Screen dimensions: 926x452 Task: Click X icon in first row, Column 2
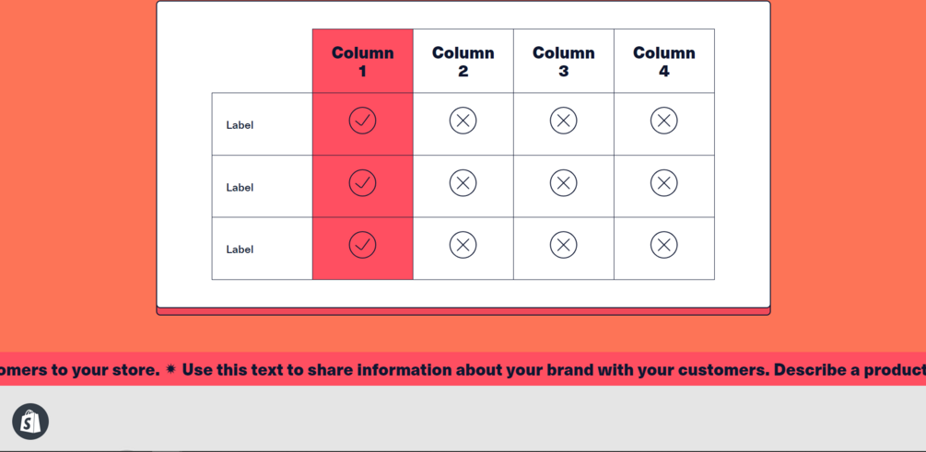click(463, 121)
